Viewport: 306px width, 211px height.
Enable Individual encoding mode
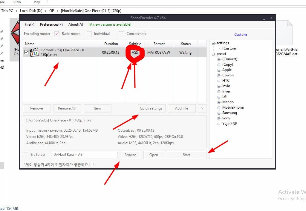click(x=89, y=34)
